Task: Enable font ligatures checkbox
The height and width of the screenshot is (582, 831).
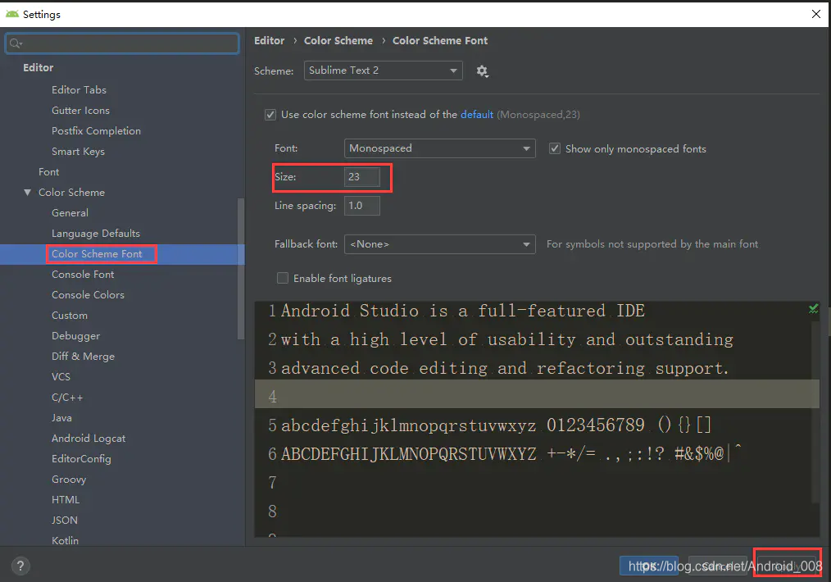Action: [x=283, y=278]
